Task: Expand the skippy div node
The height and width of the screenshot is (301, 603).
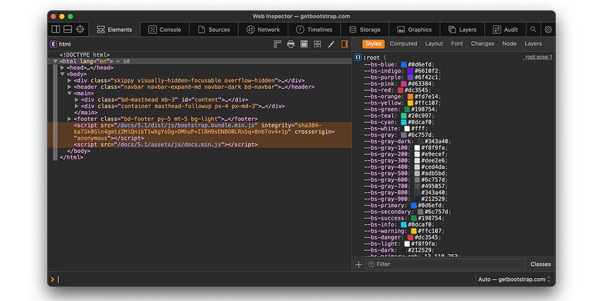Action: point(70,81)
